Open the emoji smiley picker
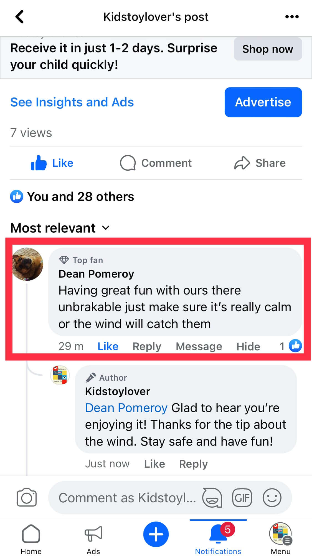312x556 pixels. tap(272, 498)
